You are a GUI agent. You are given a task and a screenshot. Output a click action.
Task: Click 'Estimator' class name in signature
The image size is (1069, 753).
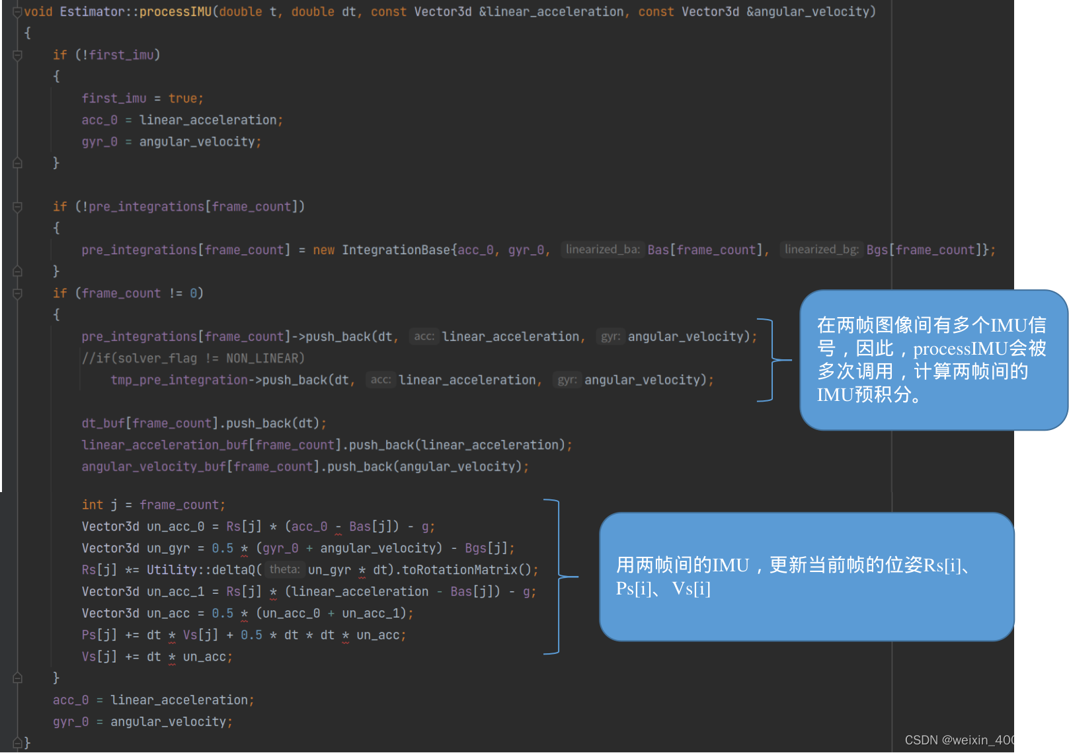(x=92, y=12)
